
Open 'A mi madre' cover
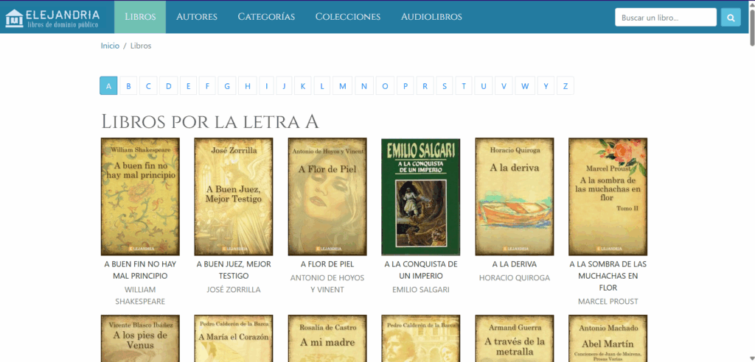tap(327, 338)
